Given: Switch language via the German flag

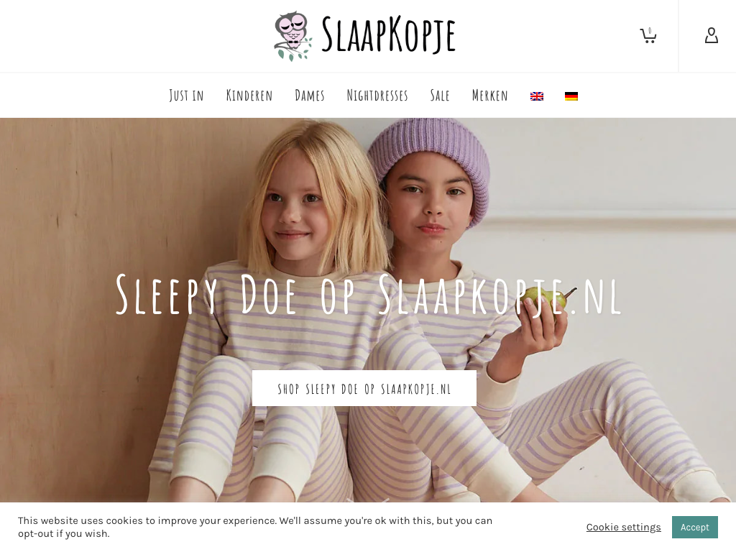Looking at the screenshot, I should [x=571, y=96].
